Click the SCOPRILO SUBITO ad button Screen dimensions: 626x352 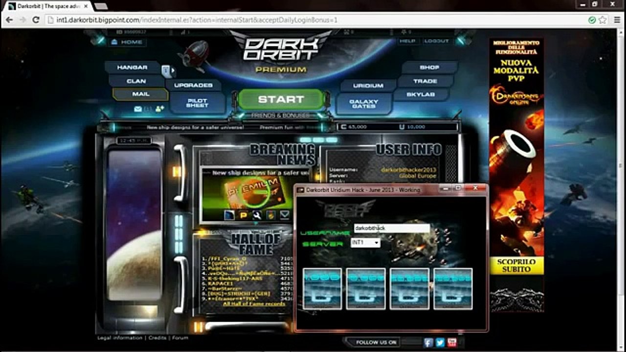(x=517, y=265)
